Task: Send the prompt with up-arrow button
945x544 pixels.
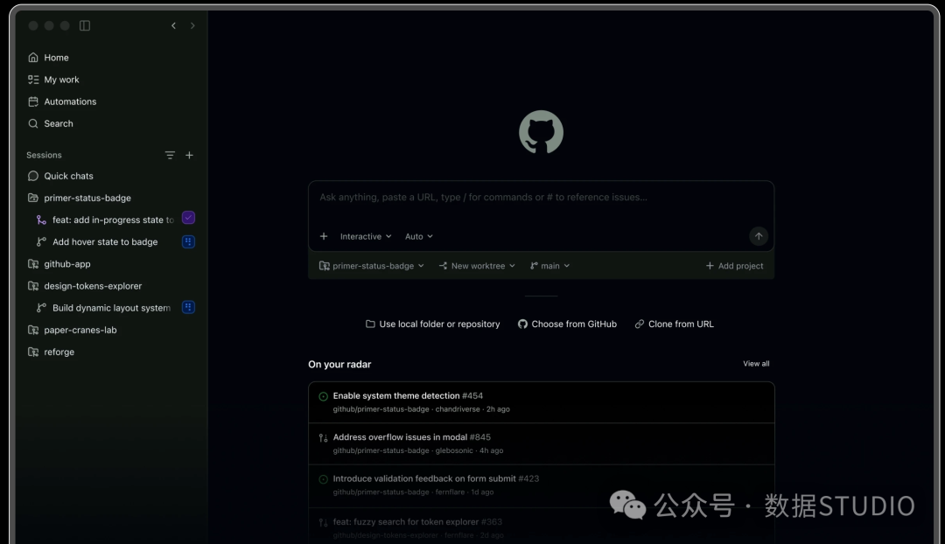Action: click(x=759, y=236)
